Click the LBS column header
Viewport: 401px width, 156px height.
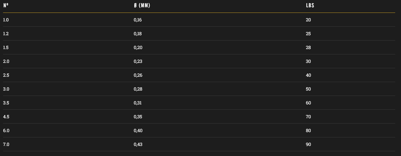click(x=310, y=5)
